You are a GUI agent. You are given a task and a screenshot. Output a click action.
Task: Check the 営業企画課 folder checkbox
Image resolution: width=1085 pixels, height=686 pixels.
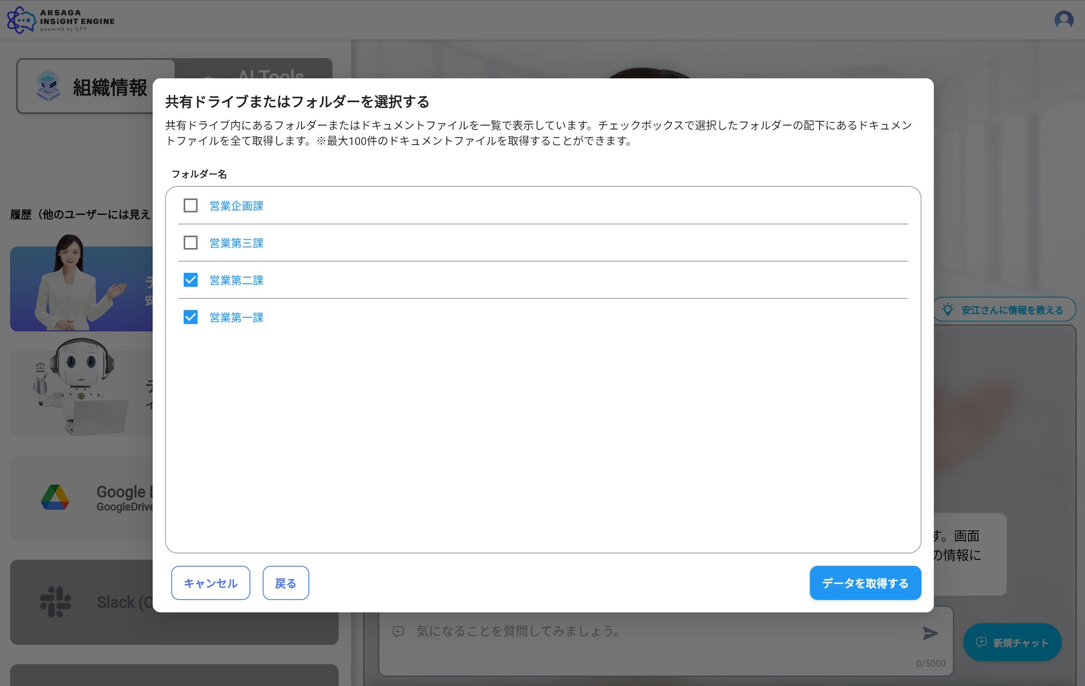(190, 206)
